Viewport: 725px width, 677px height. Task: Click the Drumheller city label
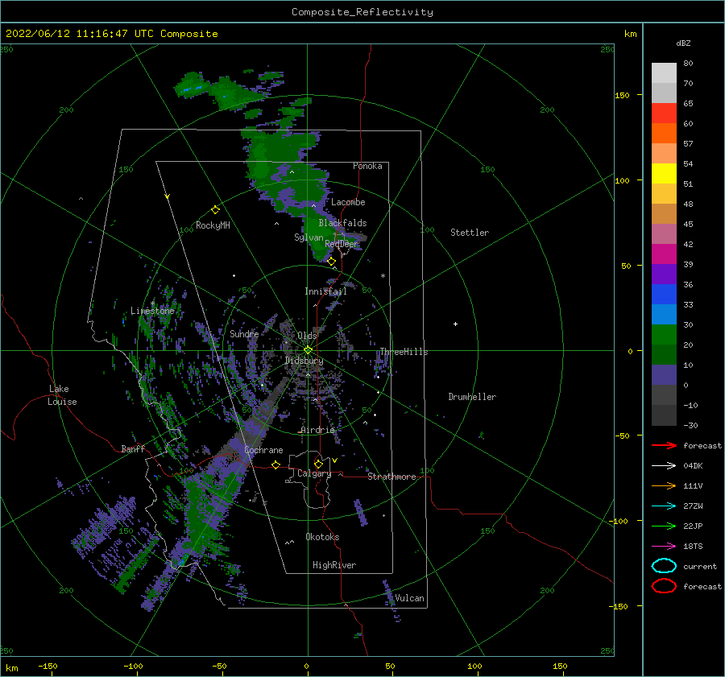(472, 397)
